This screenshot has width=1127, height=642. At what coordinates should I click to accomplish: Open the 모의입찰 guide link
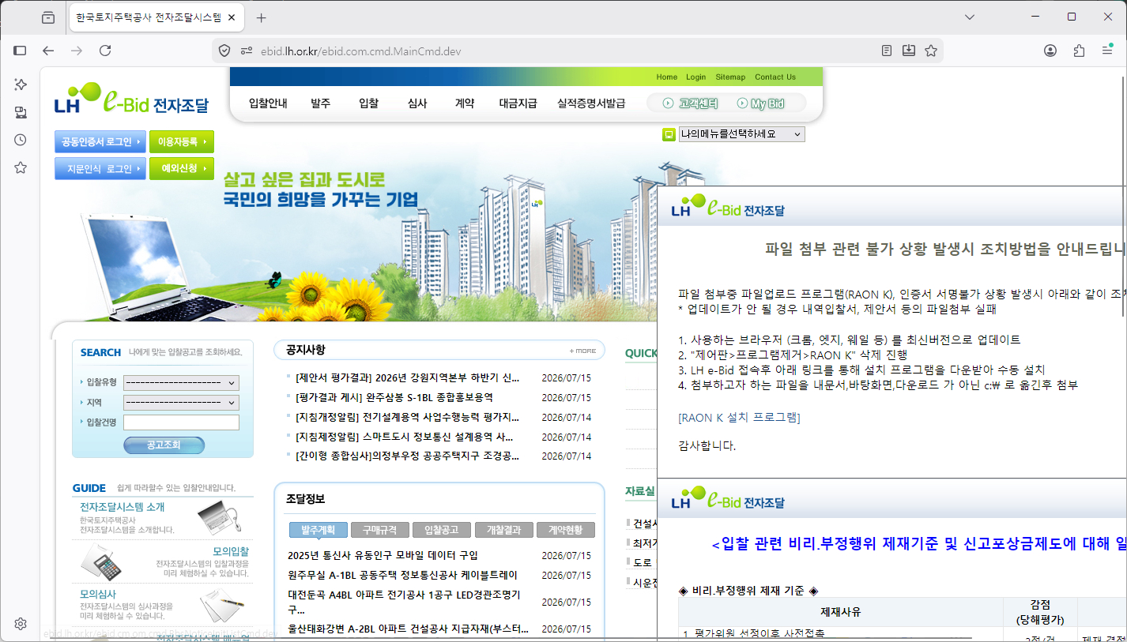231,551
